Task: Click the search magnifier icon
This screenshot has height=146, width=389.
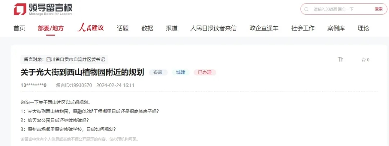Action: [x=307, y=9]
